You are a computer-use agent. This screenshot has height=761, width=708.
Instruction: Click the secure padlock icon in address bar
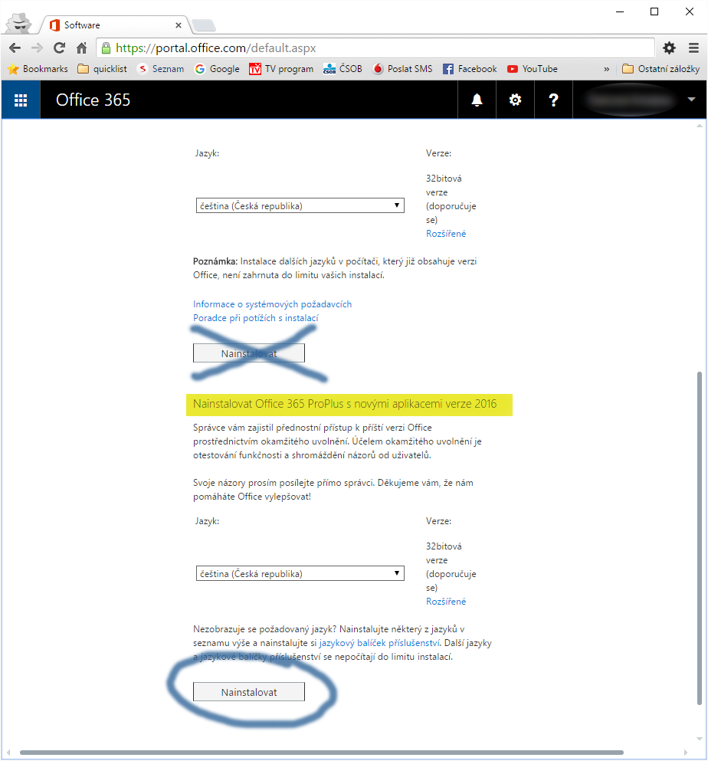point(106,48)
